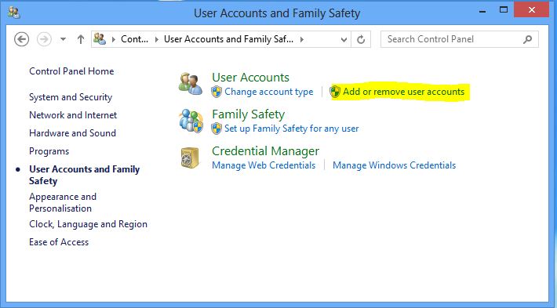Open the Credential Manager heading
The width and height of the screenshot is (557, 308).
pos(265,151)
